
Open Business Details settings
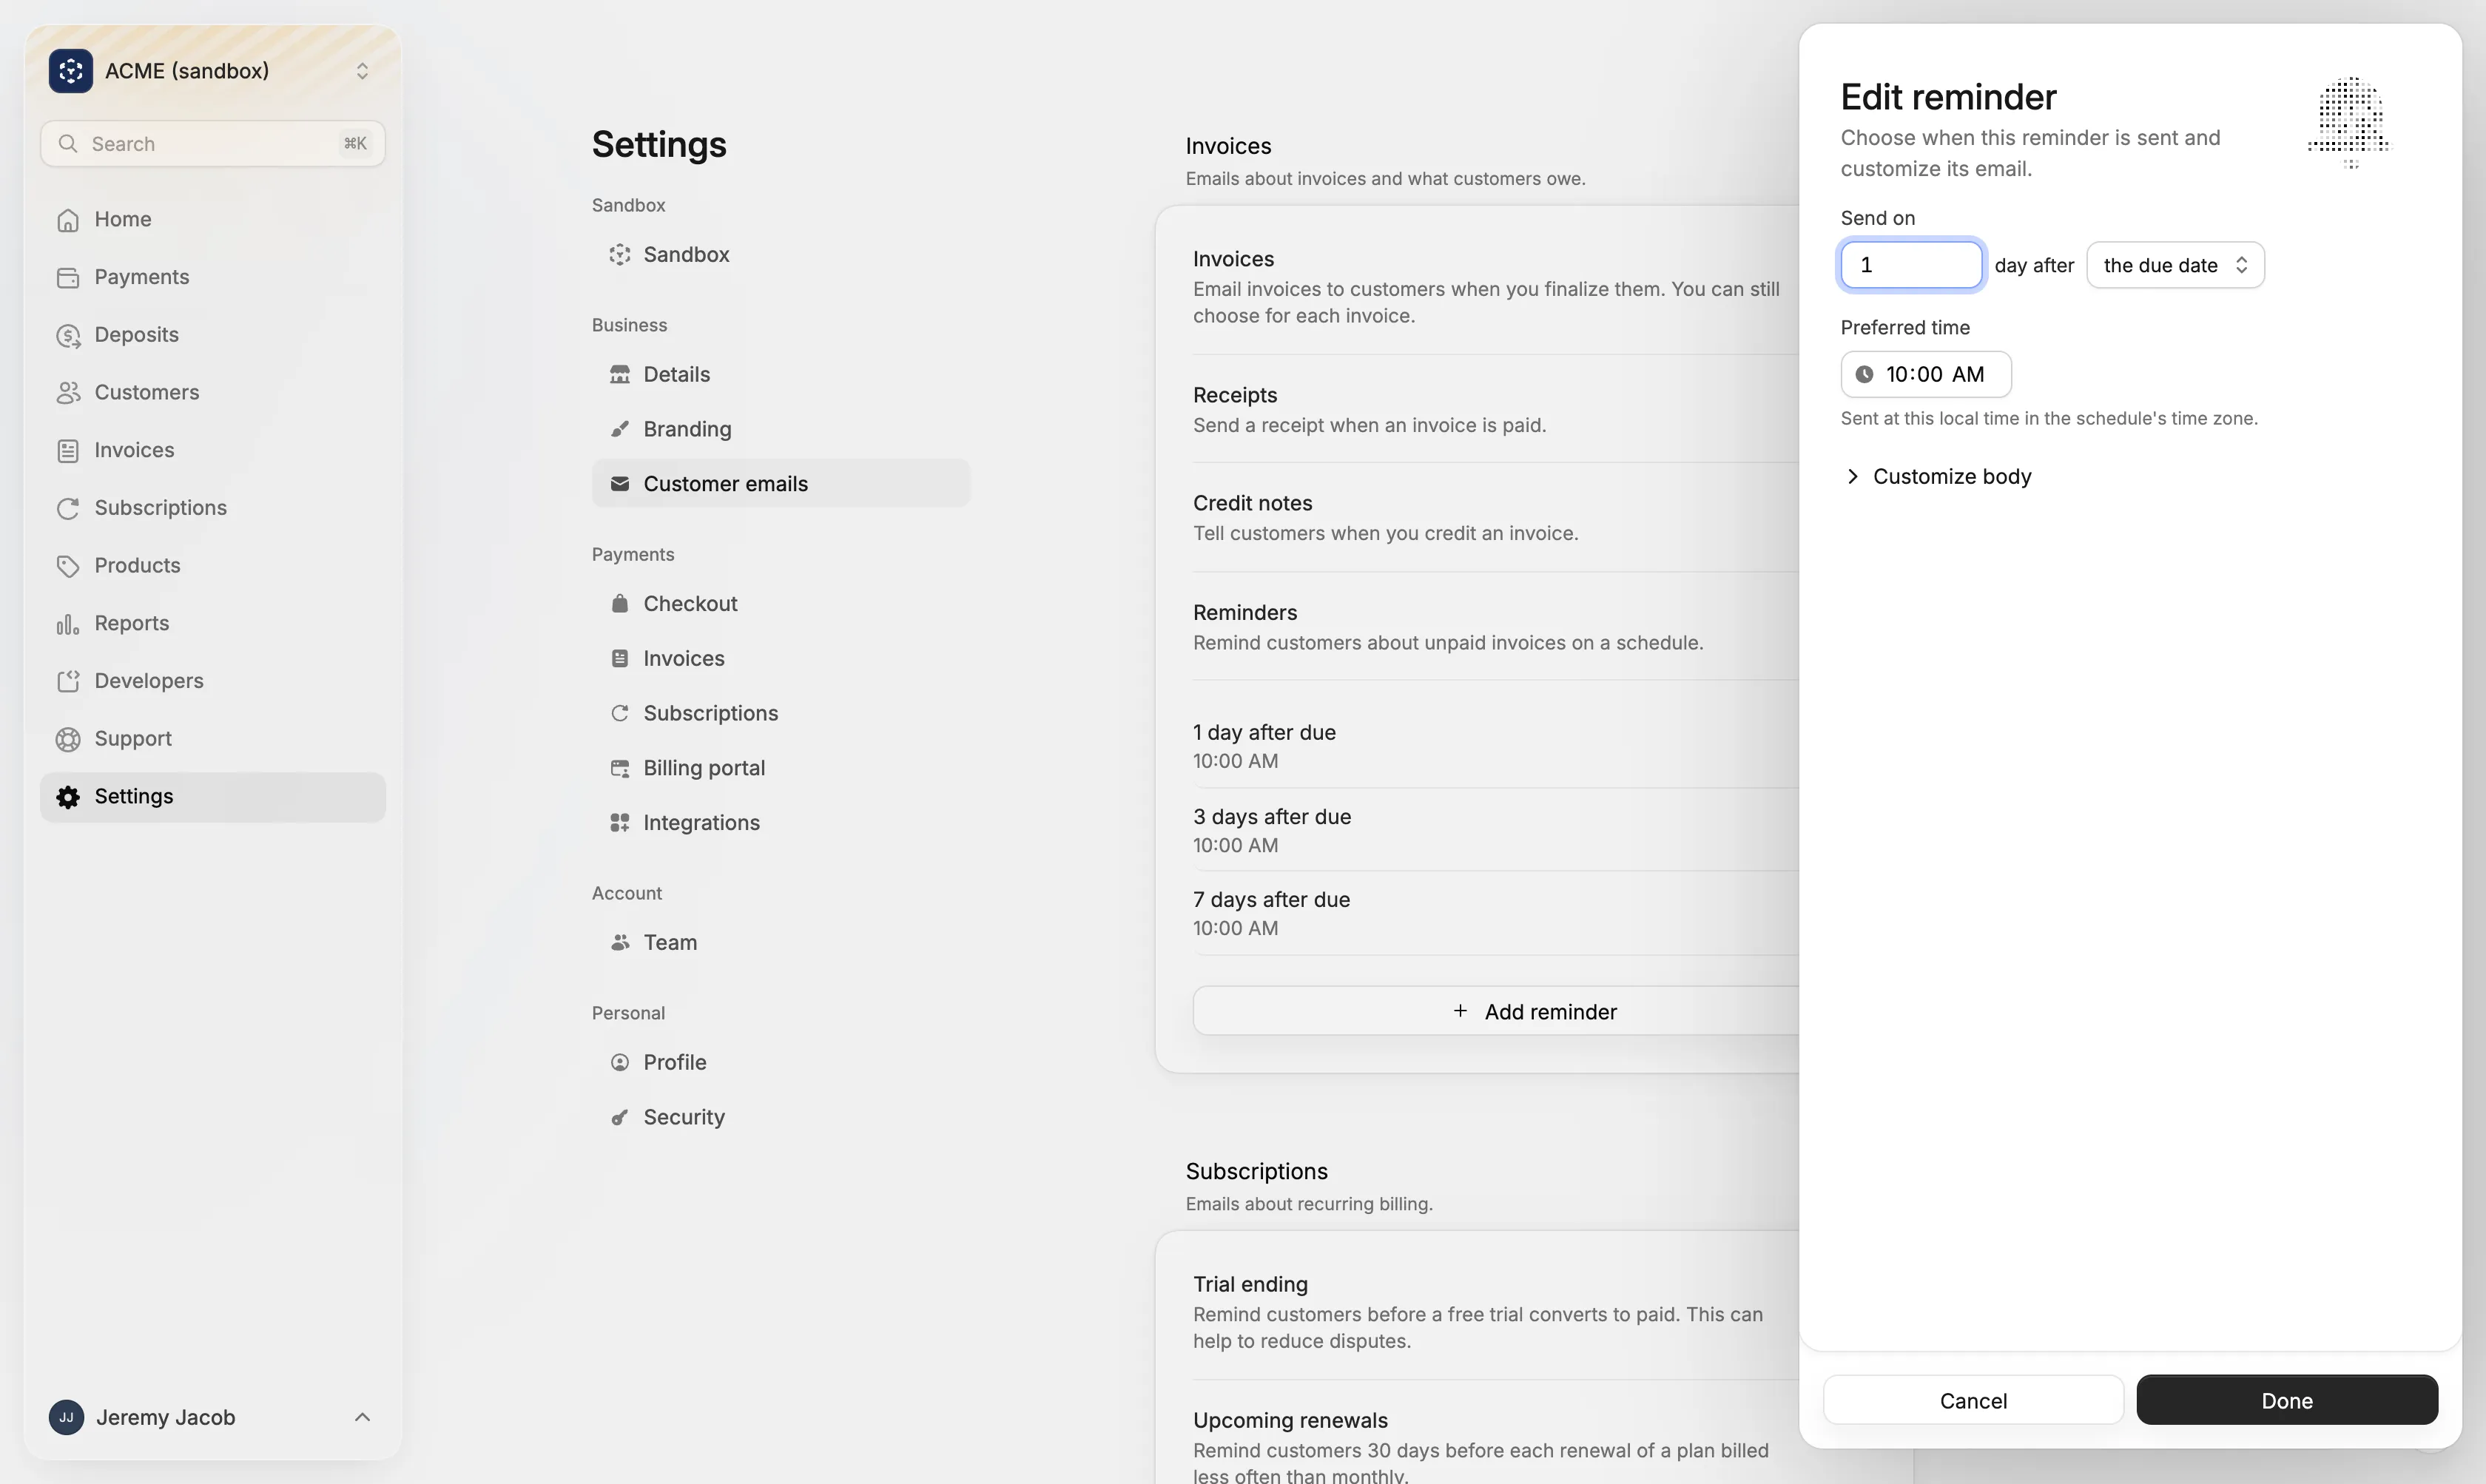[780, 374]
